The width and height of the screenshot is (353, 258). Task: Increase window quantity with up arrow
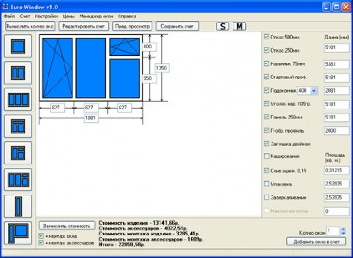pos(343,229)
